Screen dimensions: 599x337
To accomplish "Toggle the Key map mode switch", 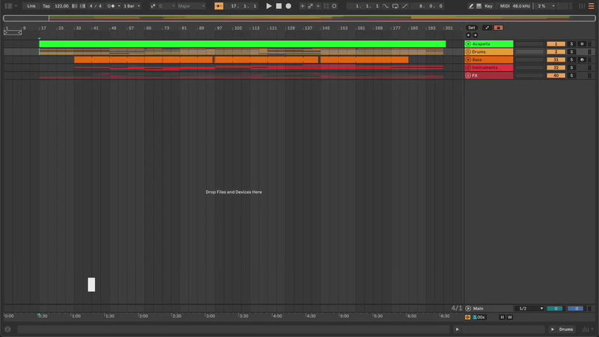I will click(488, 6).
